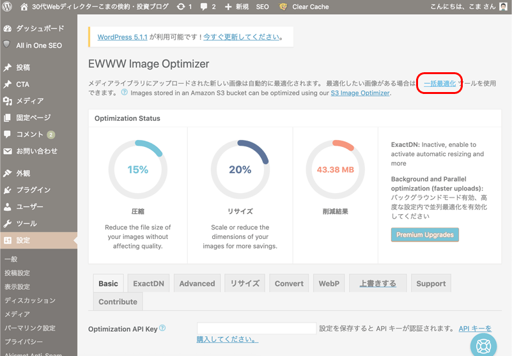Open the comments bubble icon in admin bar
Viewport: 512px width, 356px height.
(x=204, y=7)
